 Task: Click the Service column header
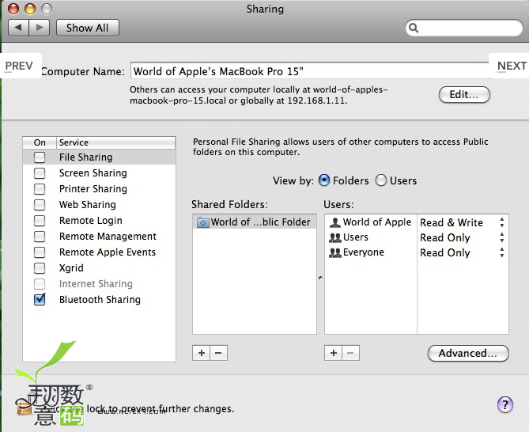click(x=115, y=142)
